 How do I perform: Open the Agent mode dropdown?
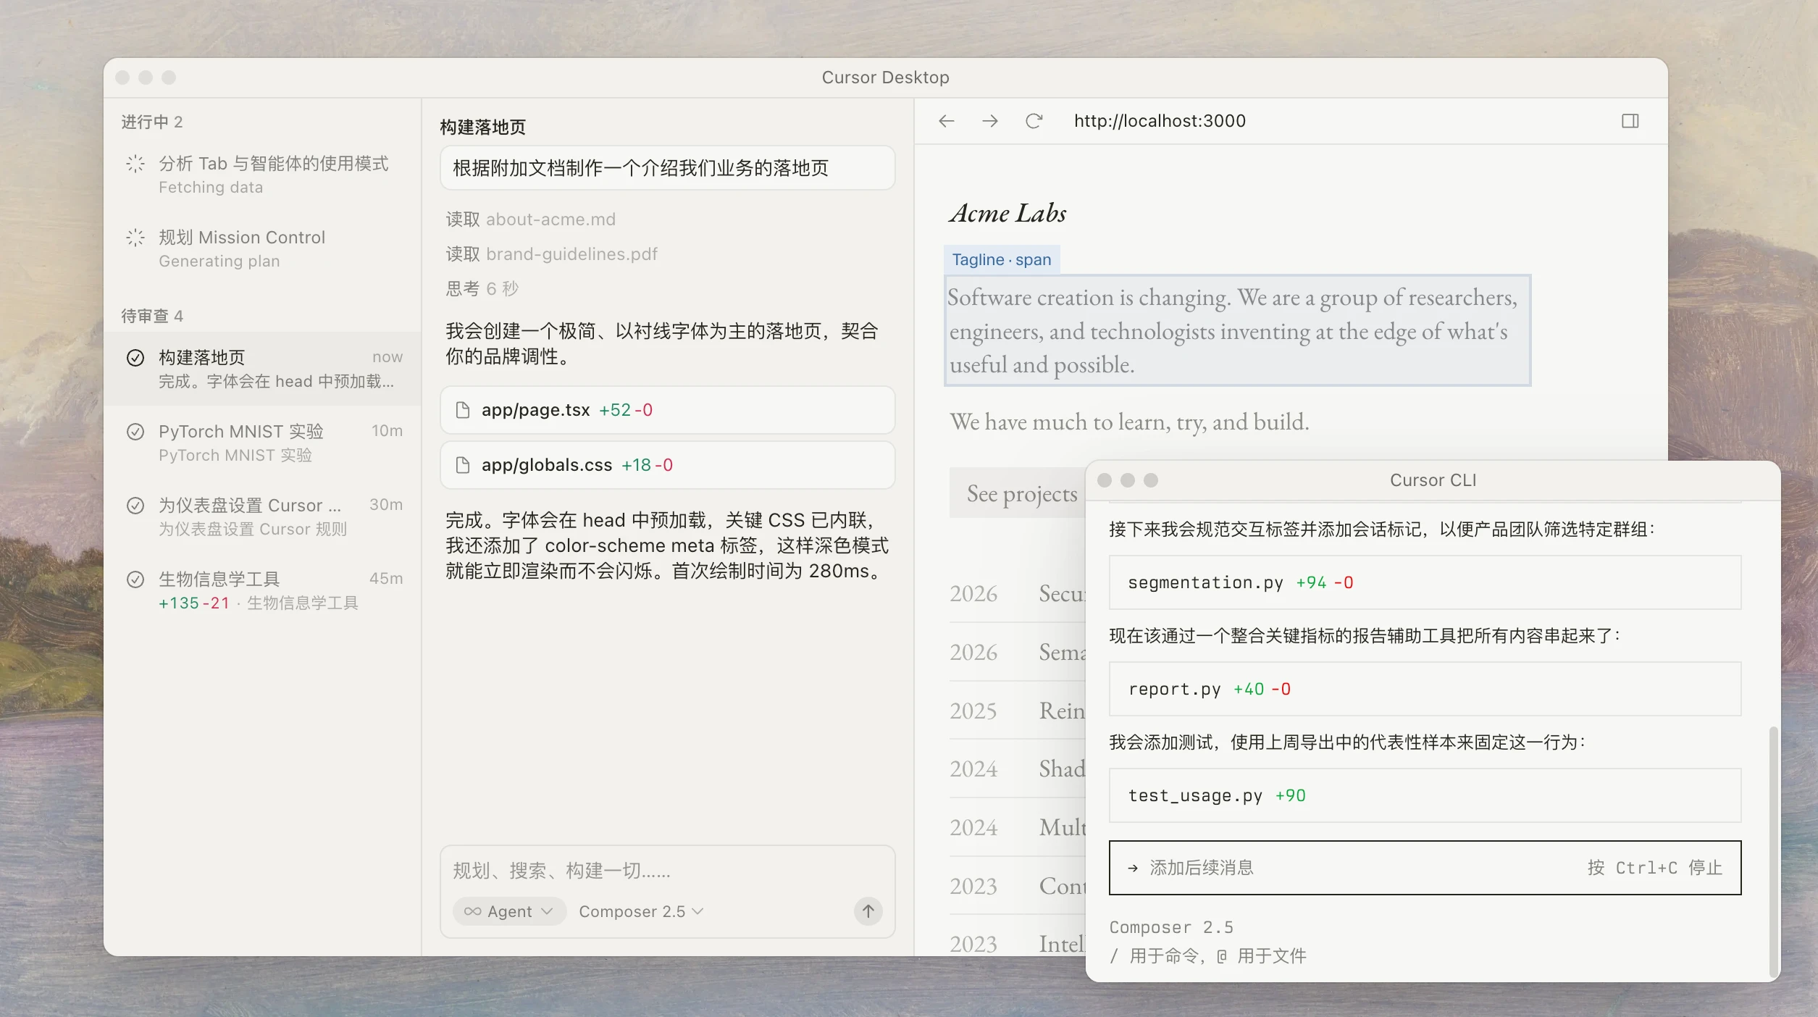[x=510, y=911]
